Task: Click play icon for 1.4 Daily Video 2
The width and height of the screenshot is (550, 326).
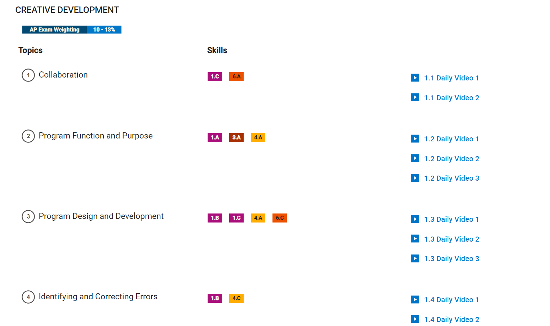Action: point(415,319)
